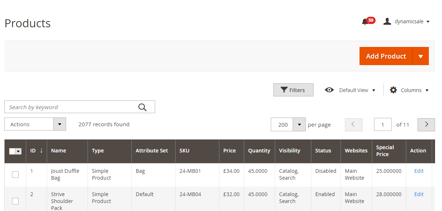Open the notifications bell icon
This screenshot has height=211, width=442.
tap(365, 22)
